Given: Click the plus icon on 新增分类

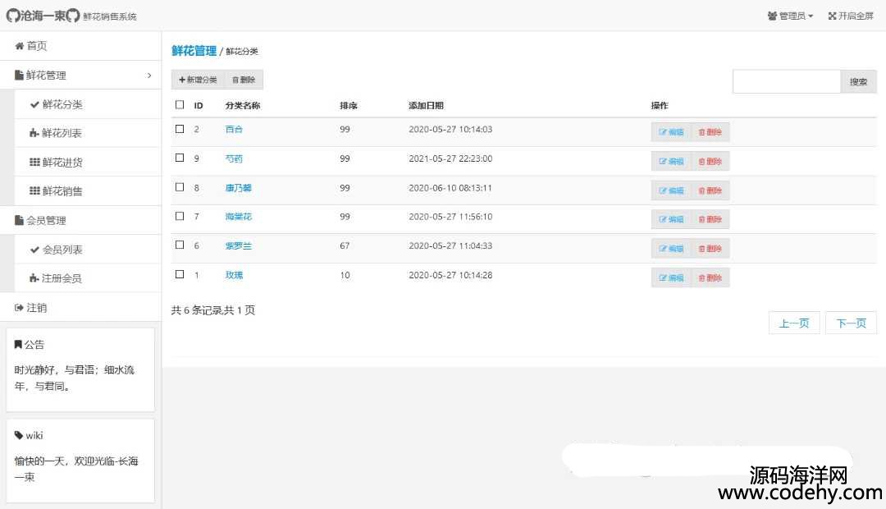Looking at the screenshot, I should click(182, 80).
